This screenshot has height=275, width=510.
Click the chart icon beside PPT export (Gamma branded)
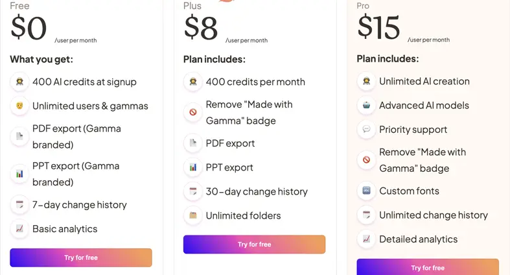tap(19, 174)
